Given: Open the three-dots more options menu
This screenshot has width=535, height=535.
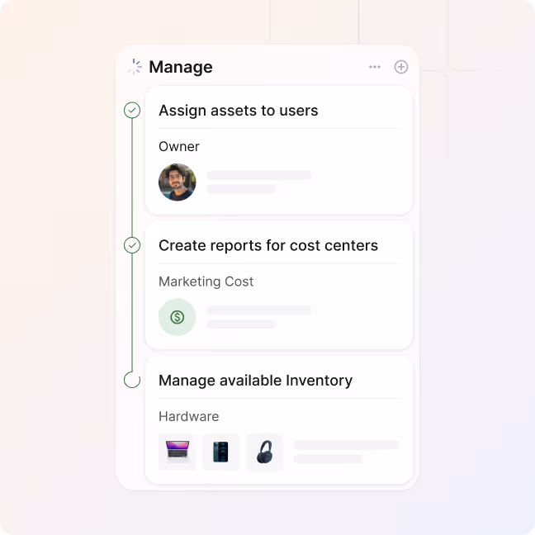Looking at the screenshot, I should coord(375,67).
